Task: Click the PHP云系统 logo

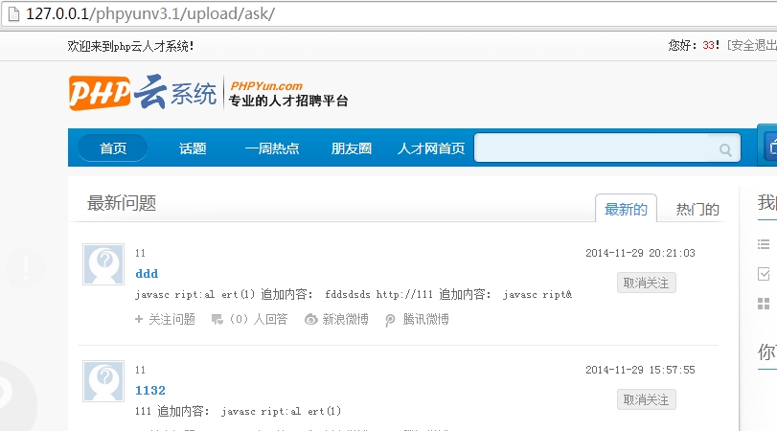Action: pos(143,92)
